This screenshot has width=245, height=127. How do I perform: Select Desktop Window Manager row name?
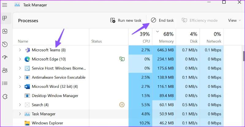(x=55, y=95)
